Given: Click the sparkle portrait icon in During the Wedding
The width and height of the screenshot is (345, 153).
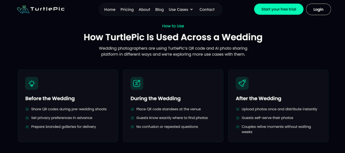Looking at the screenshot, I should [x=137, y=83].
